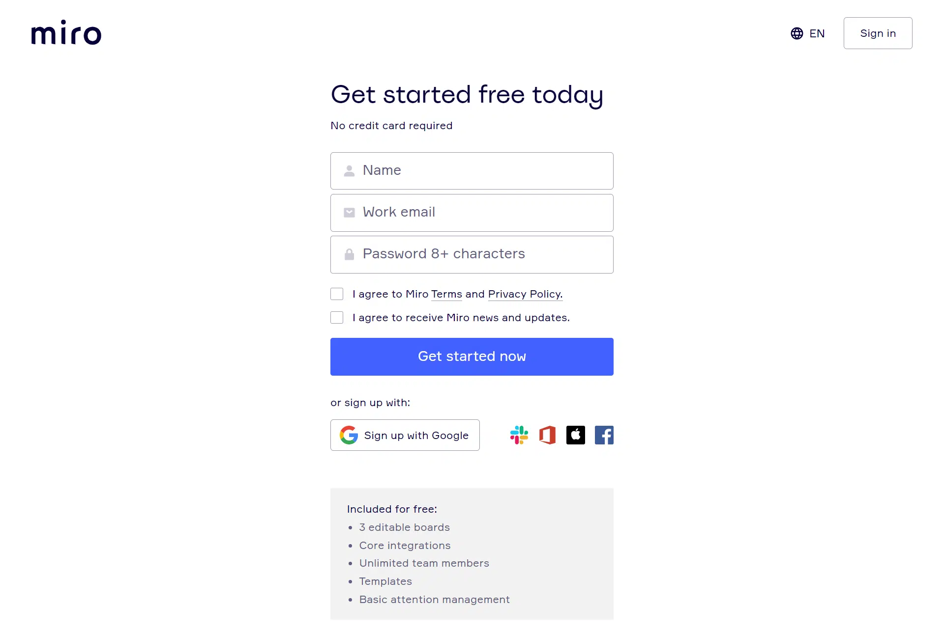The image size is (944, 632).
Task: Enable Miro news and updates checkbox
Action: coord(337,318)
